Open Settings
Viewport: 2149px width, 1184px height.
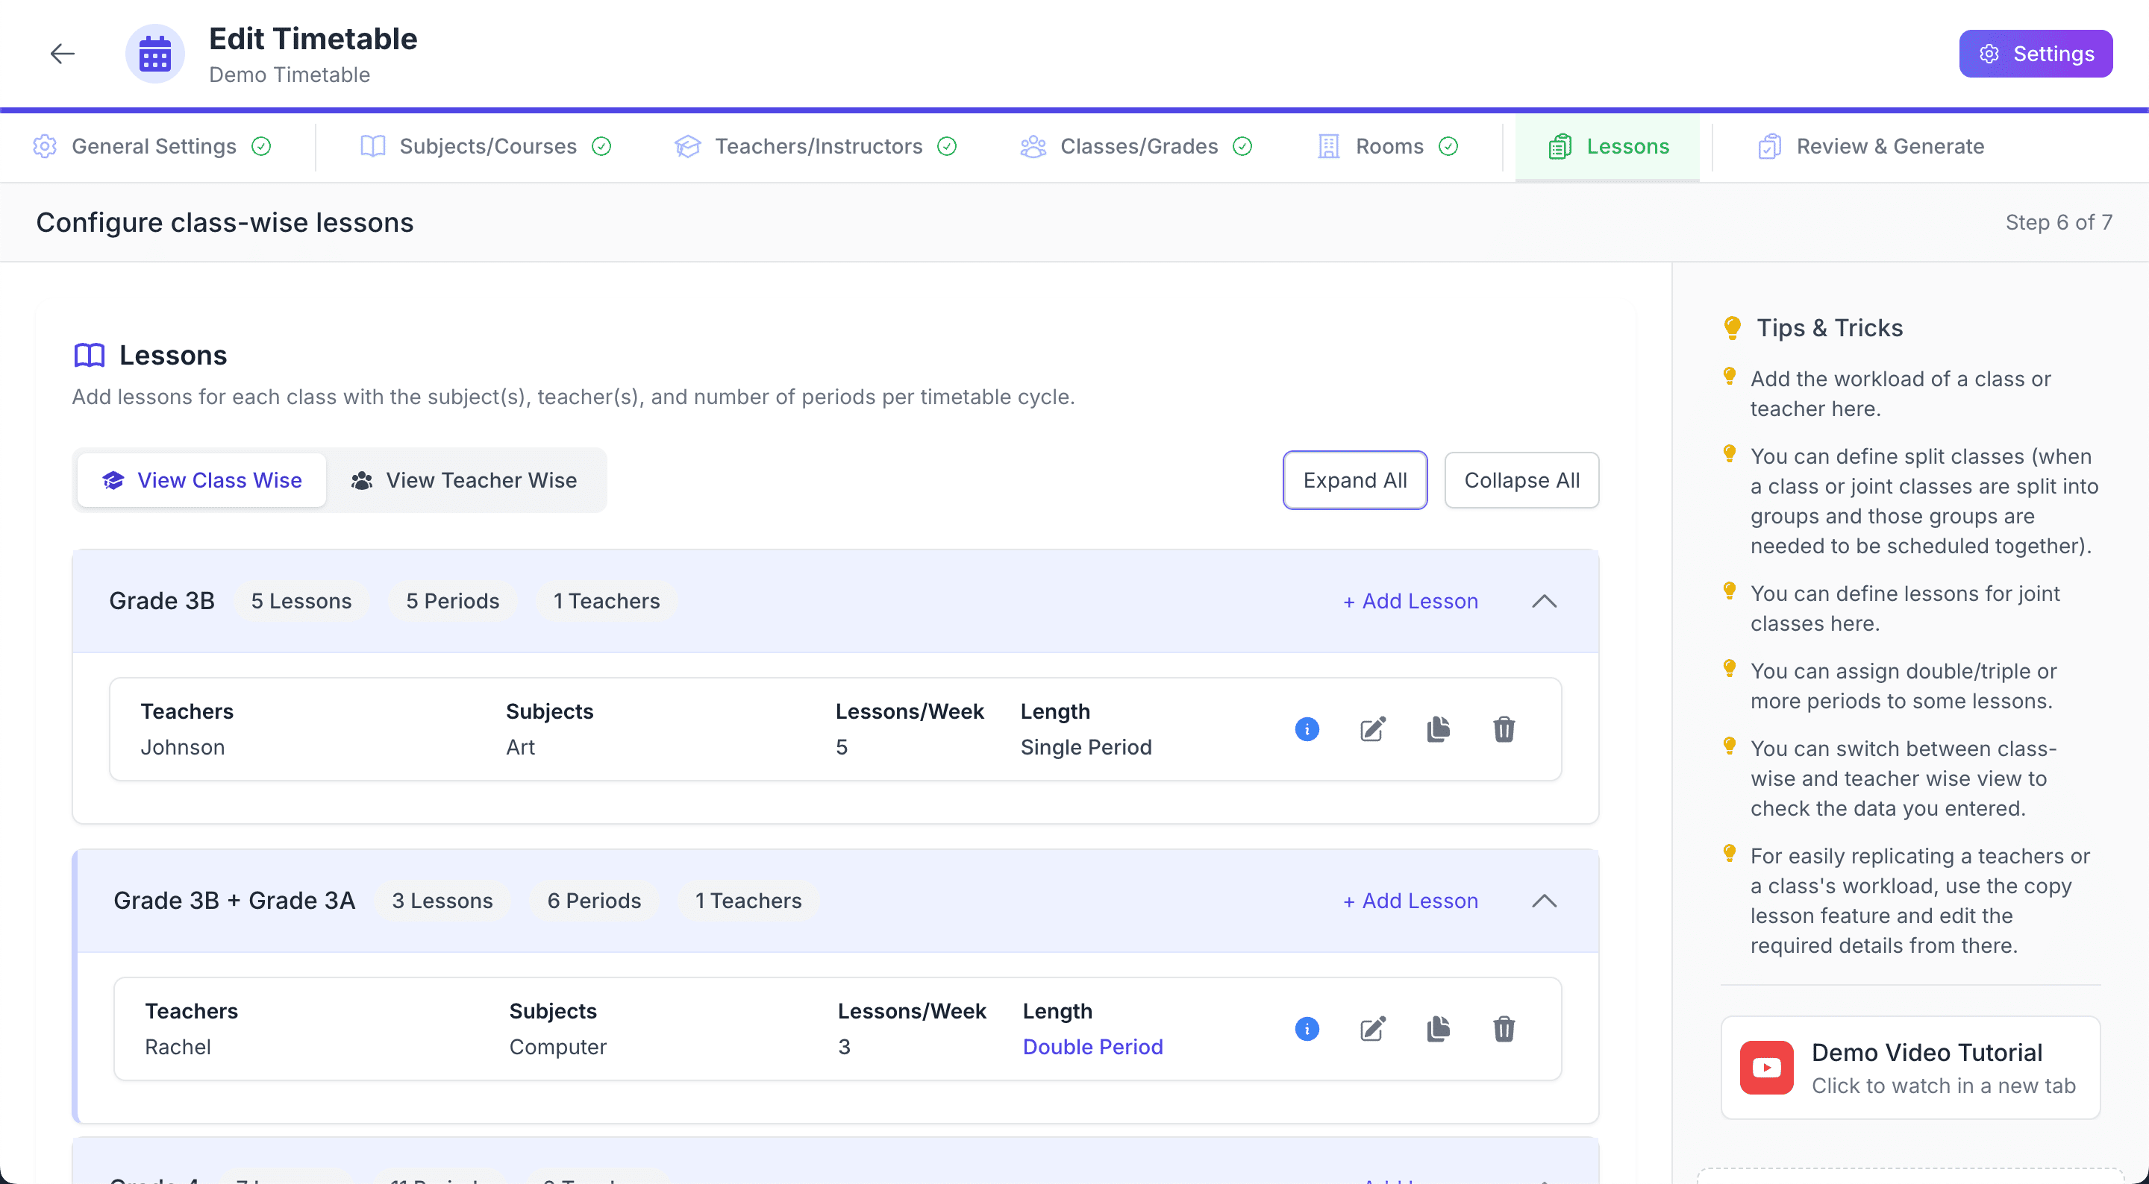2035,54
